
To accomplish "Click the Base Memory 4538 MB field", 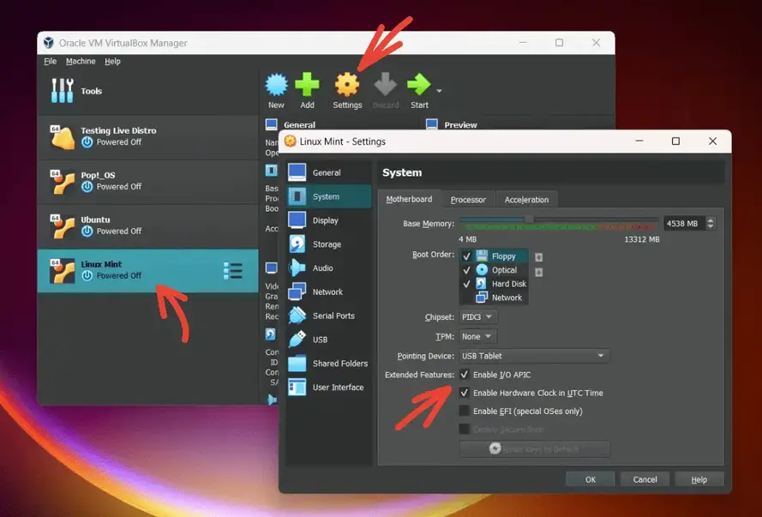I will pos(684,224).
